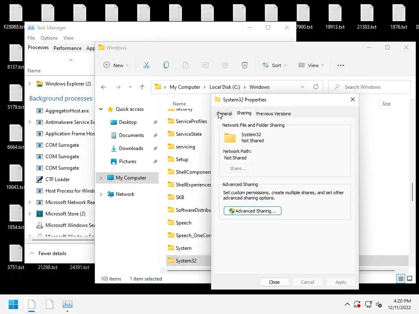Click the Cancel button in Properties dialog
Viewport: 419px width, 314px height.
[x=308, y=282]
